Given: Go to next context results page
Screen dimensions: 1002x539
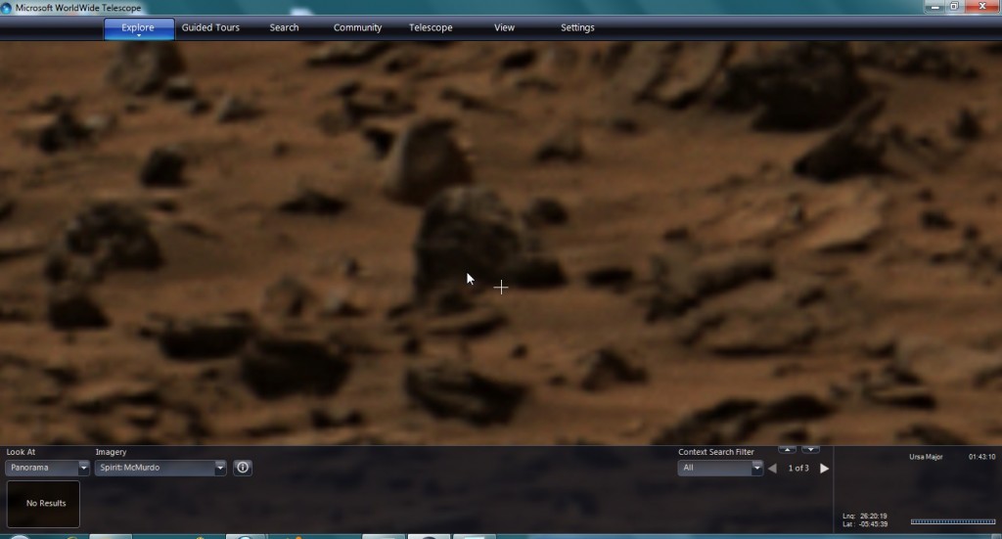Looking at the screenshot, I should coord(824,469).
